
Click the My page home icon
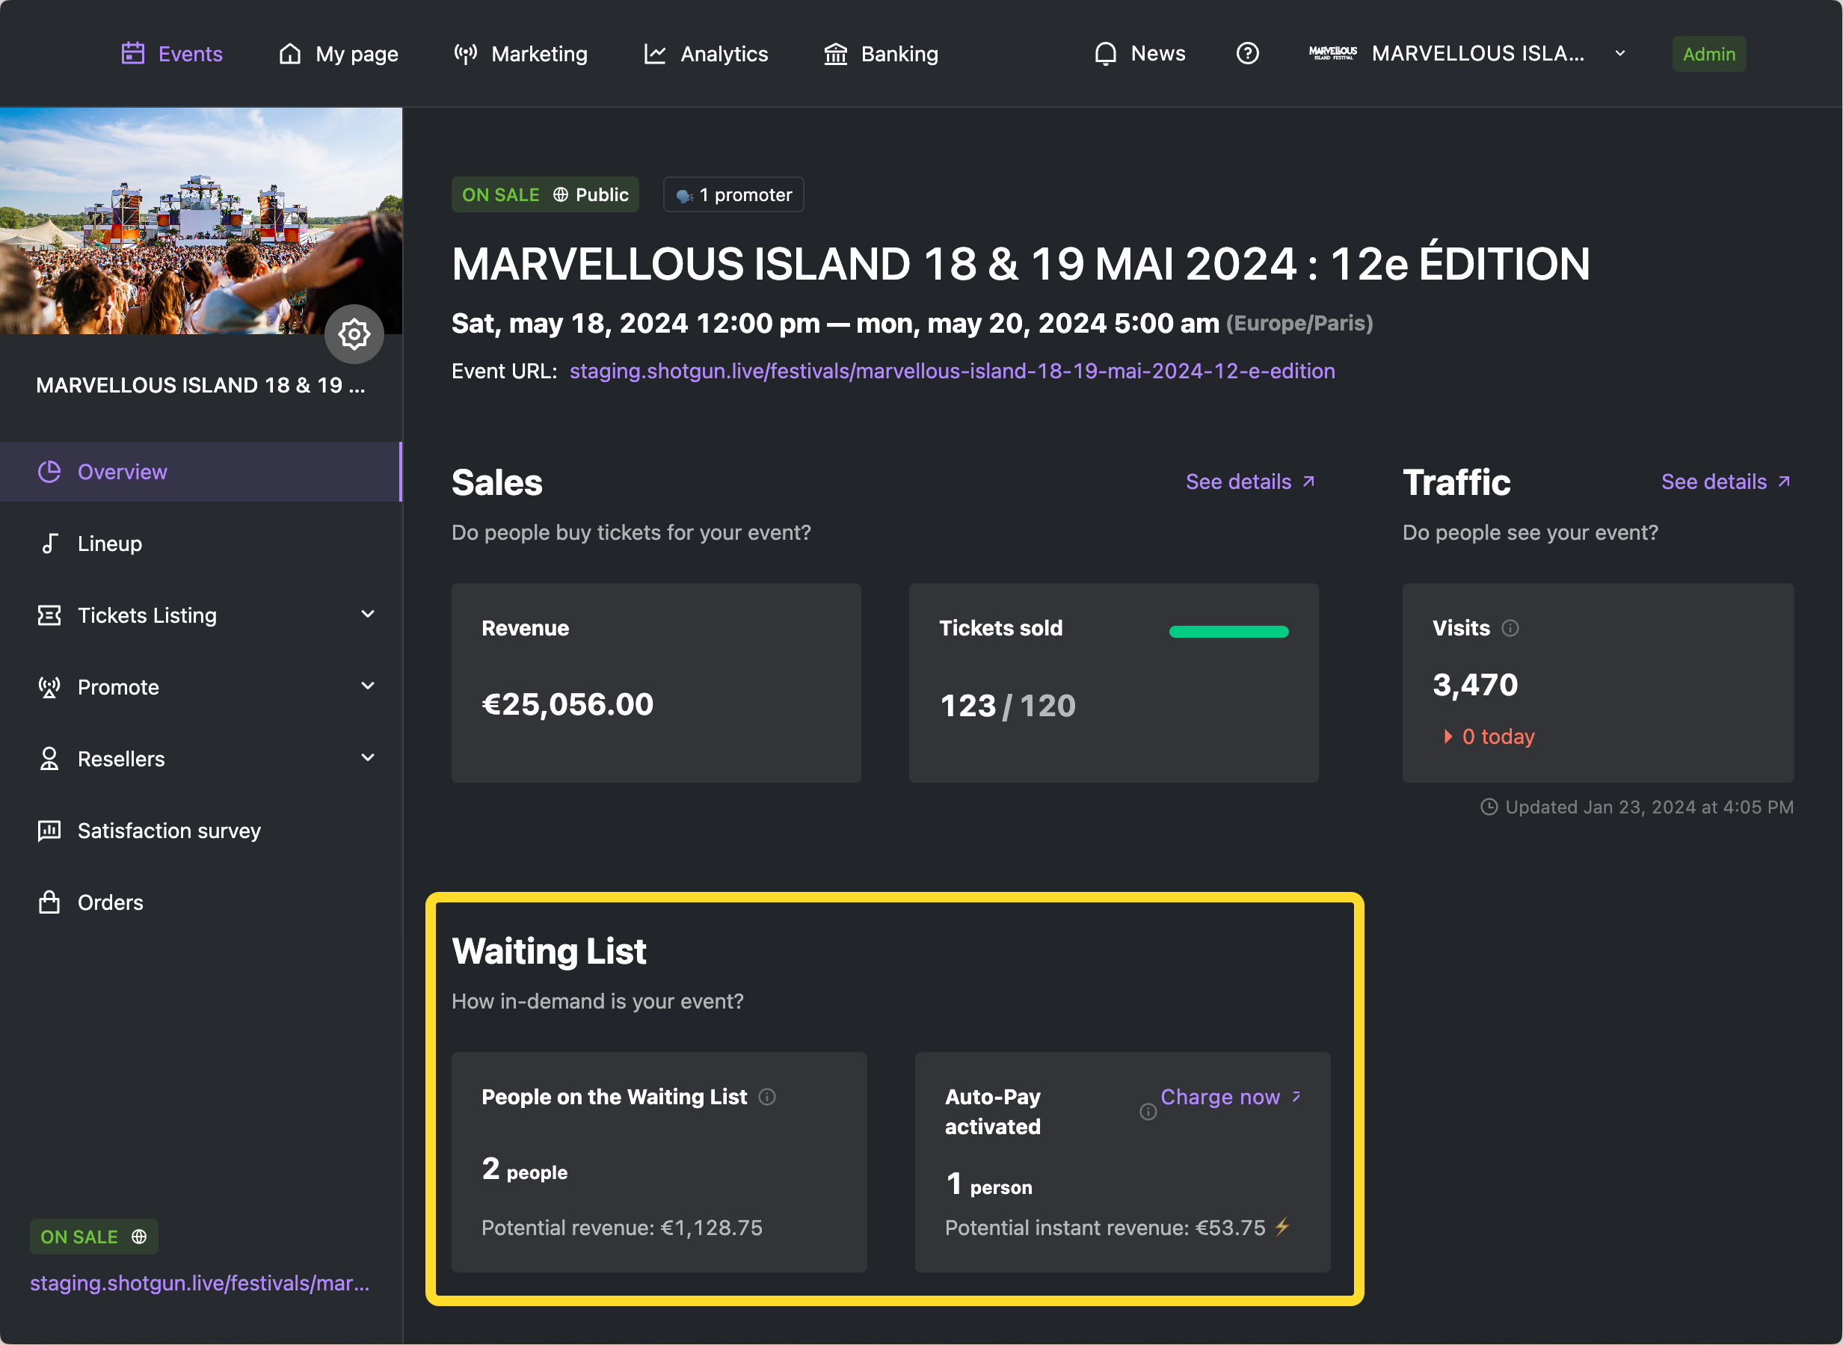(x=290, y=54)
